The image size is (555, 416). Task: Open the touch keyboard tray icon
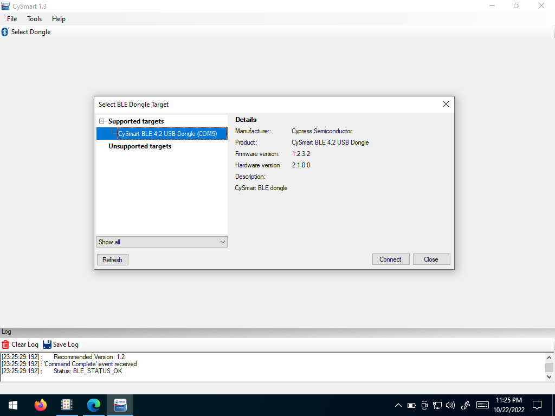(482, 405)
